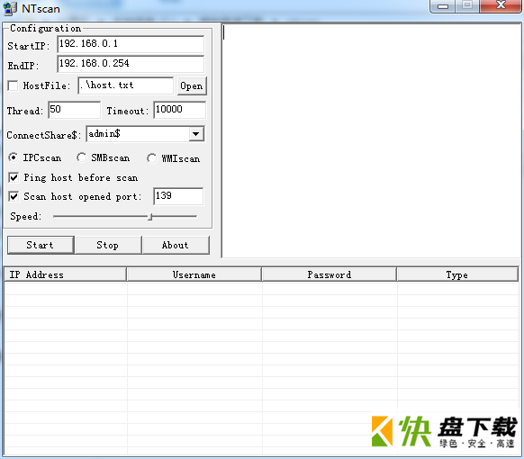The height and width of the screenshot is (459, 524).
Task: Click the Speed slider thumb
Action: click(150, 217)
